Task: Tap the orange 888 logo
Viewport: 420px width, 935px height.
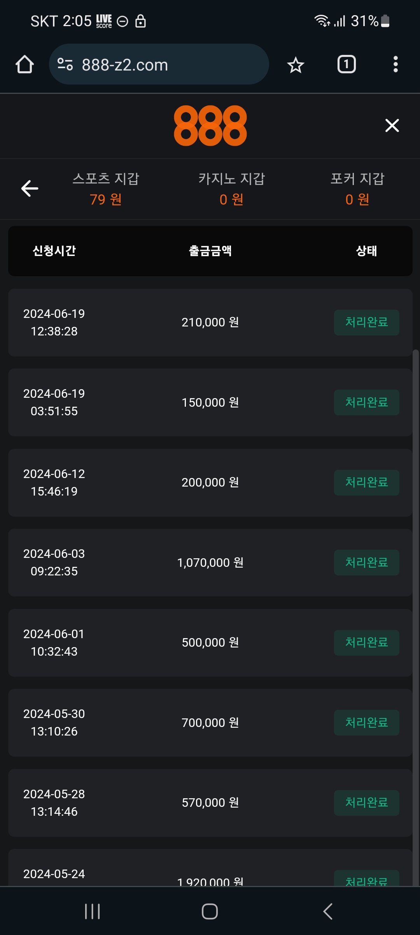Action: pyautogui.click(x=210, y=125)
